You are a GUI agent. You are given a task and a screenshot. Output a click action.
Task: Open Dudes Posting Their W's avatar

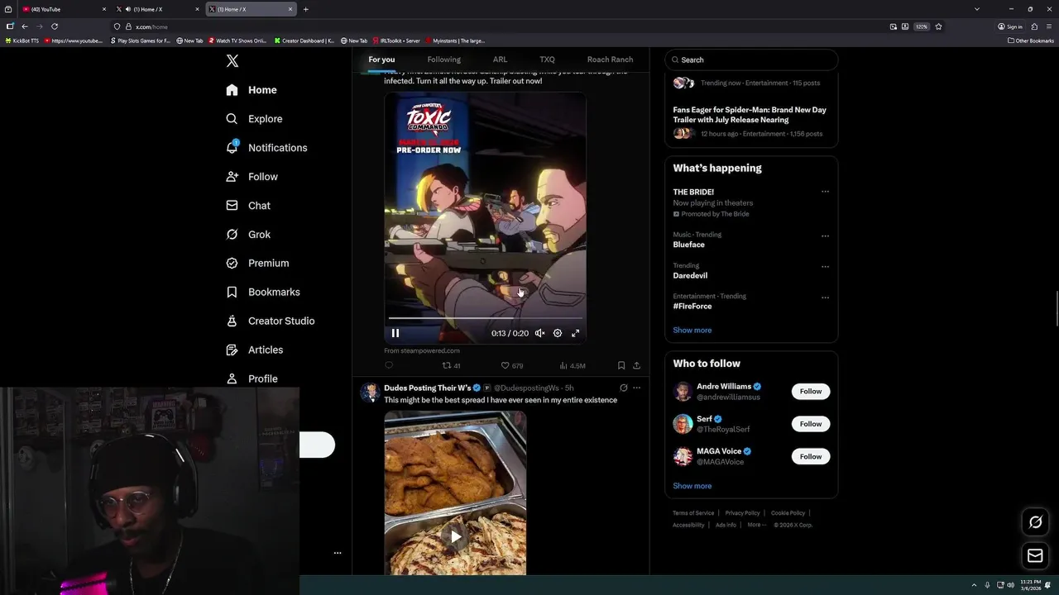point(370,393)
